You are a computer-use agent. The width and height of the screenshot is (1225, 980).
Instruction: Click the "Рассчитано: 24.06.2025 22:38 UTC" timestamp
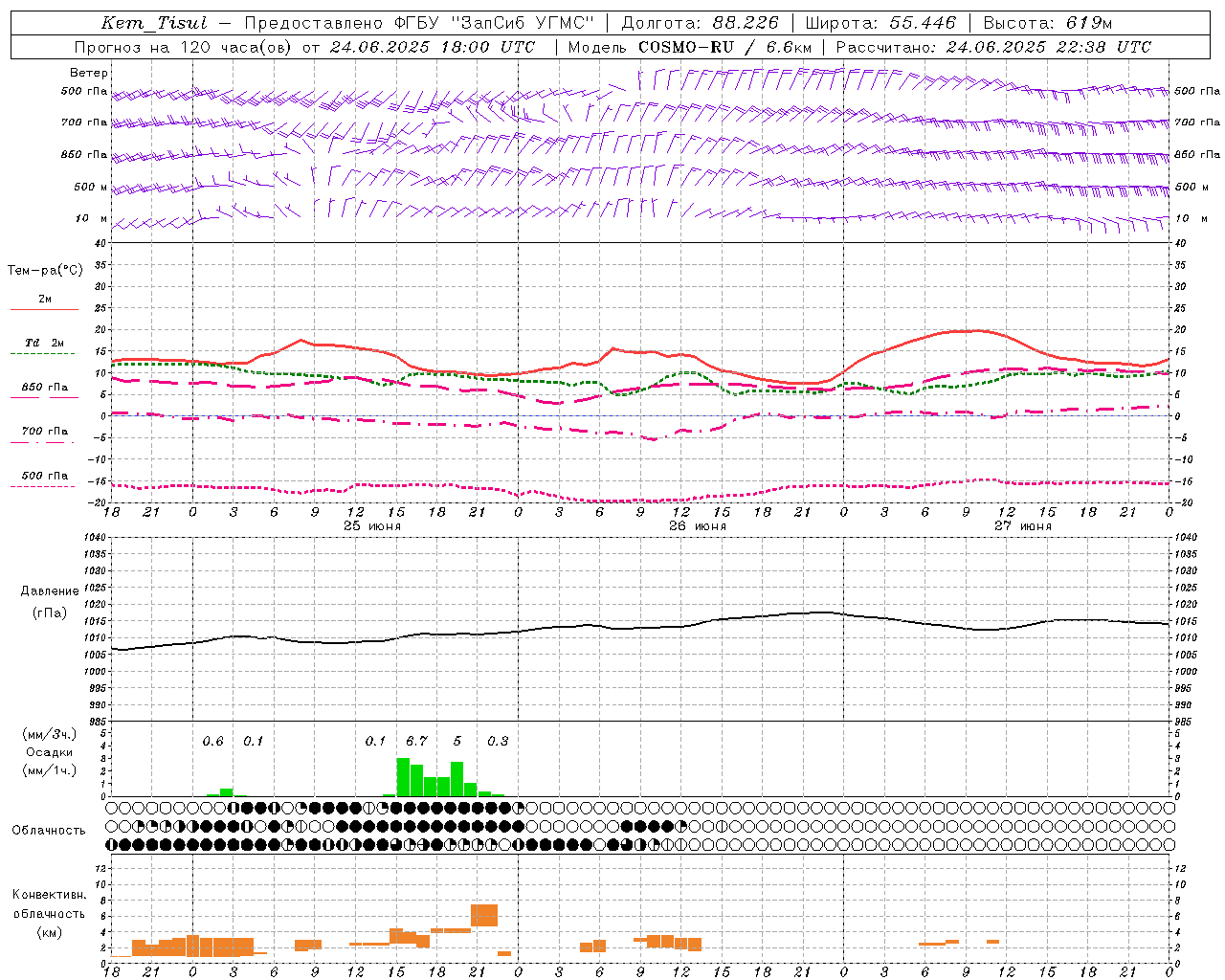click(x=993, y=47)
